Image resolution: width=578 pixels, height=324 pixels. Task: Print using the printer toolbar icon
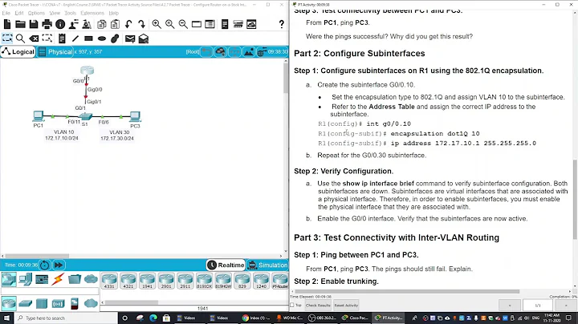[47, 24]
